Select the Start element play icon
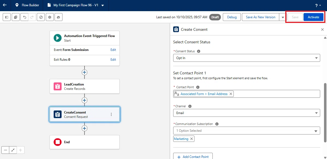 point(57,38)
